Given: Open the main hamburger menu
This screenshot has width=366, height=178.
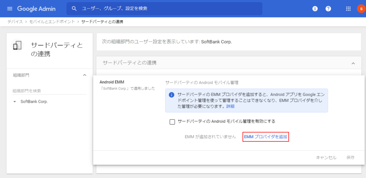Looking at the screenshot, I should [x=10, y=9].
